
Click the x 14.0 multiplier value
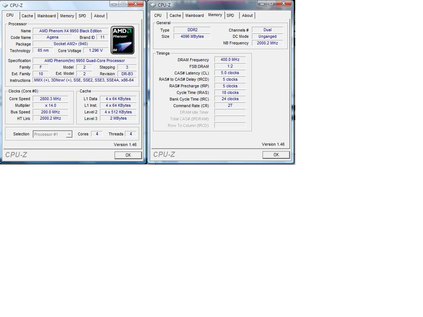[50, 105]
